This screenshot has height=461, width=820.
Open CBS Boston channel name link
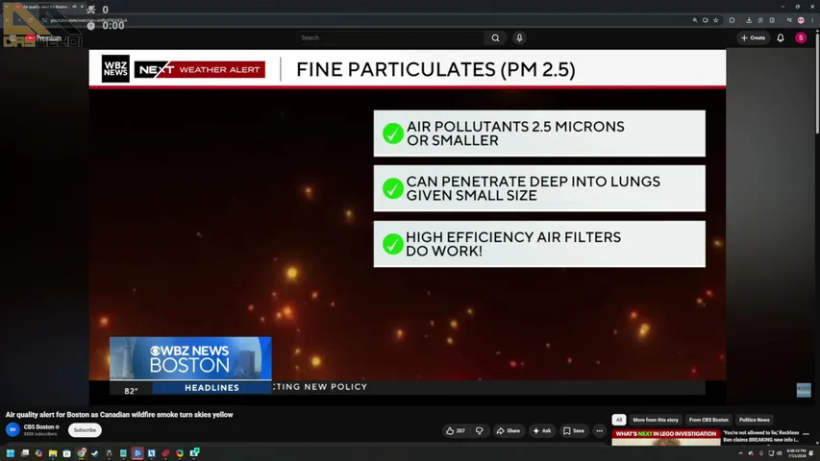tap(39, 427)
